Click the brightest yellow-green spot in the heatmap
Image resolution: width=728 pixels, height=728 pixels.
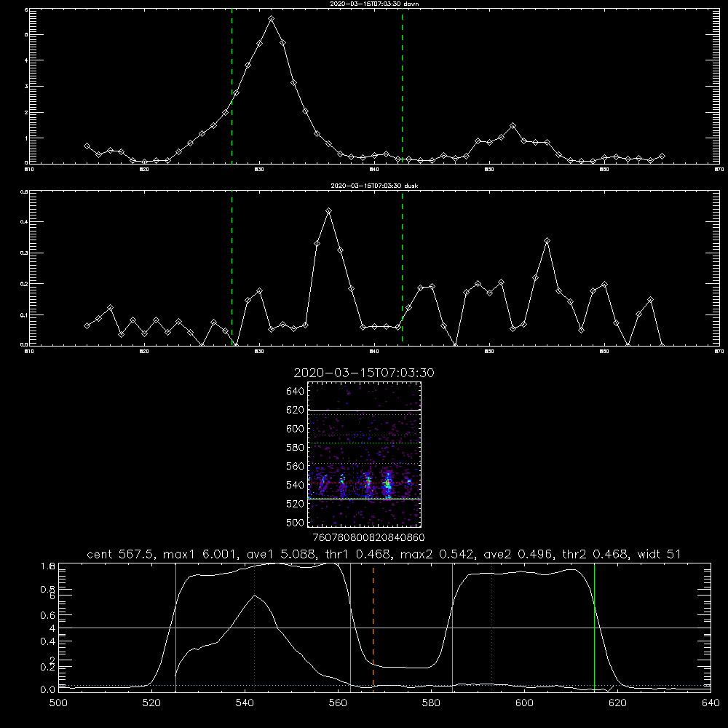(387, 484)
